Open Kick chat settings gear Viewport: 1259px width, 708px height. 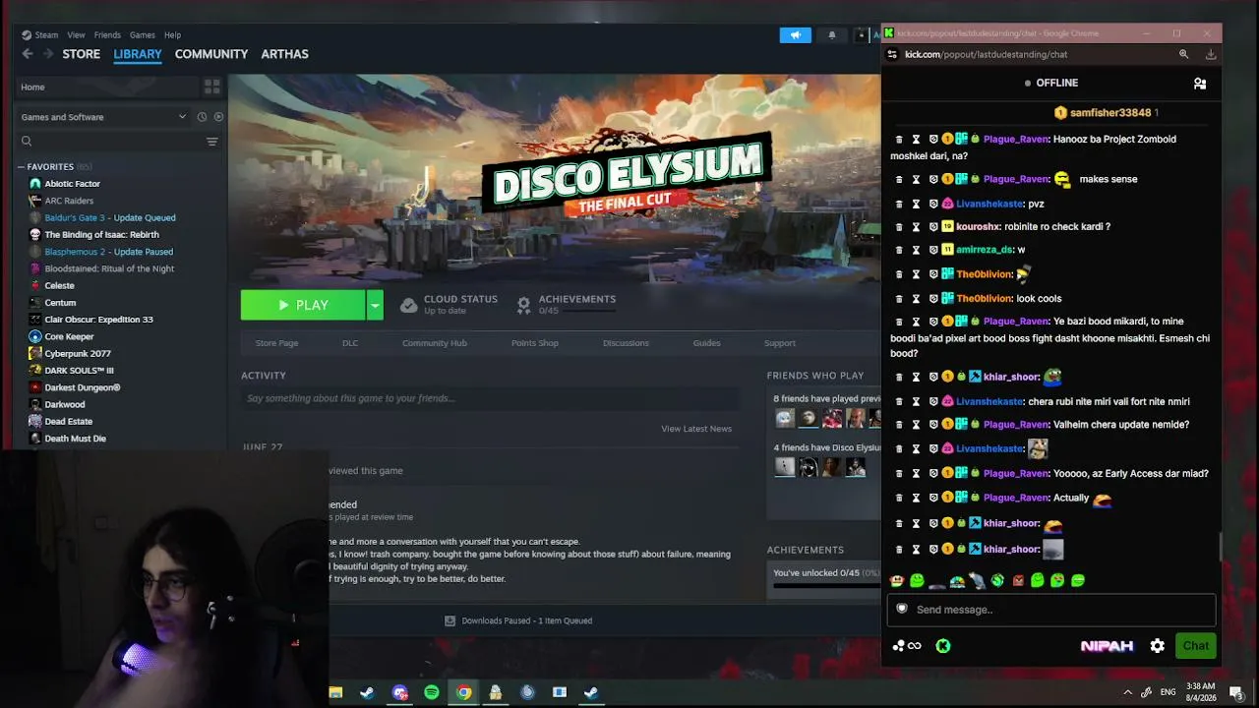pos(1158,646)
